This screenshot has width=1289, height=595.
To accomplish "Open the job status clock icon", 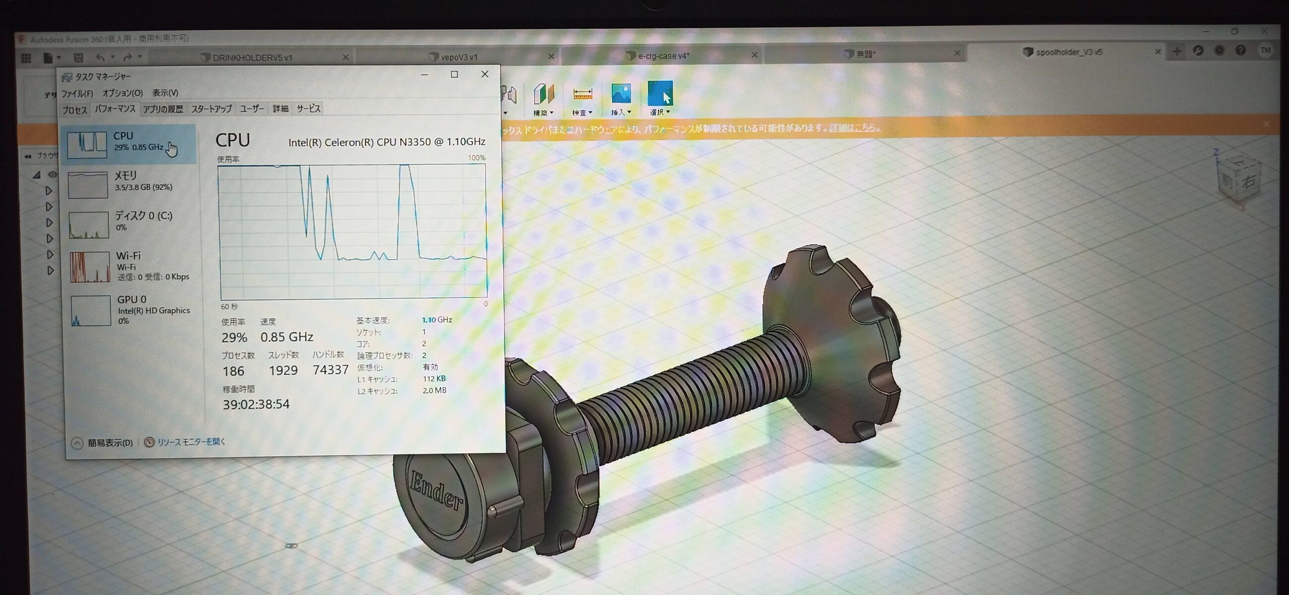I will 1219,51.
